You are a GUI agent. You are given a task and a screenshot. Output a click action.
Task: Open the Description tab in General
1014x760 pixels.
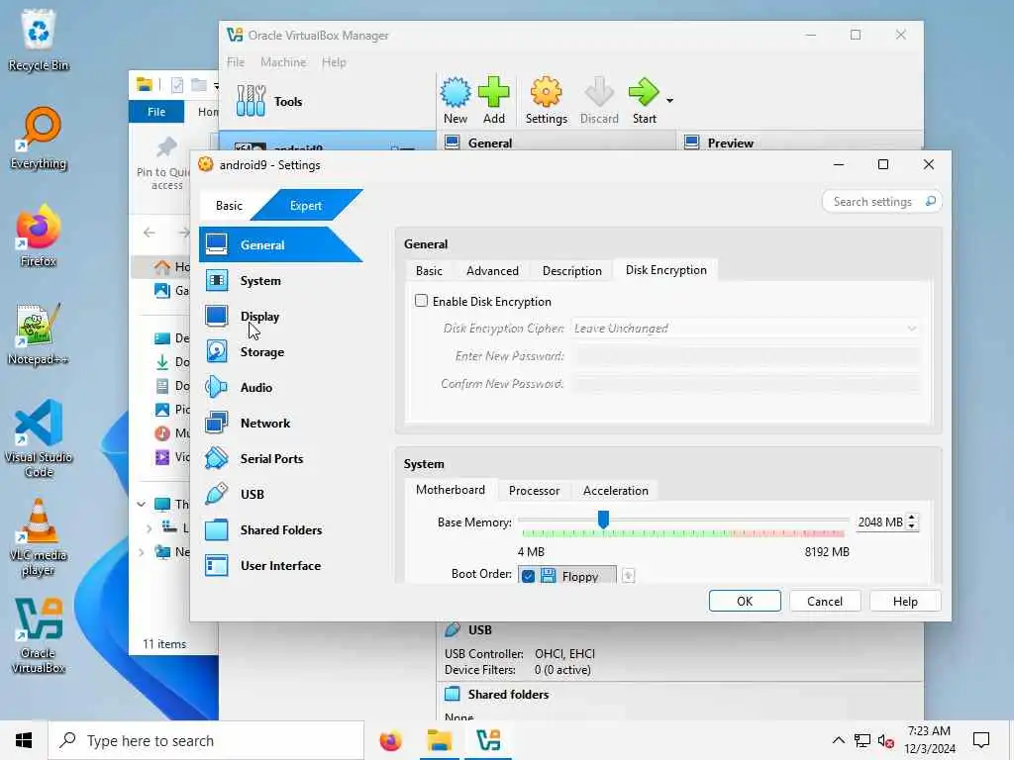pyautogui.click(x=571, y=271)
